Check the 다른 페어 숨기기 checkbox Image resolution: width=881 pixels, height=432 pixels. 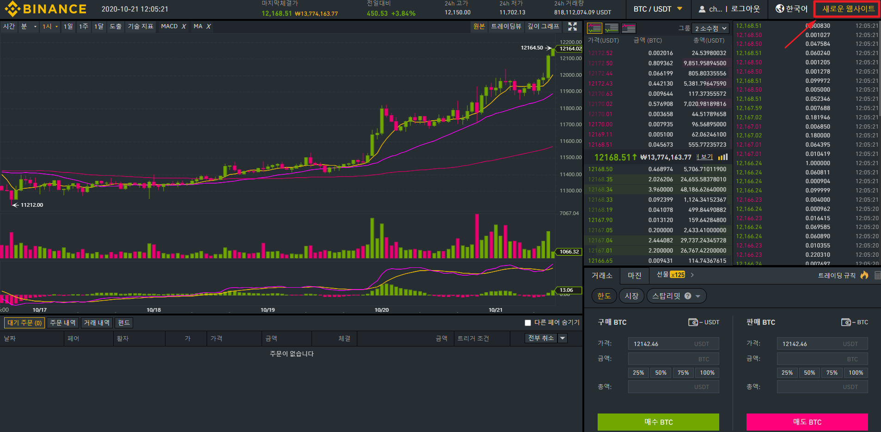(x=527, y=323)
